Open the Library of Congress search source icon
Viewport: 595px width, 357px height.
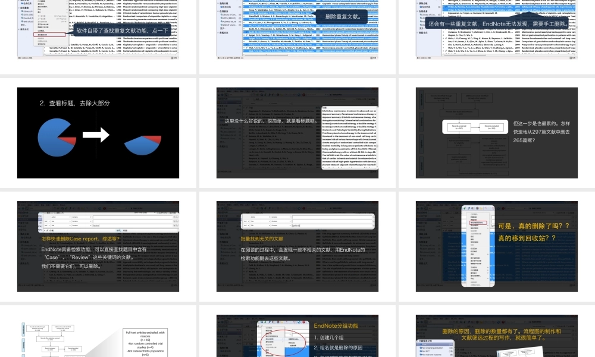pyautogui.click(x=21, y=11)
